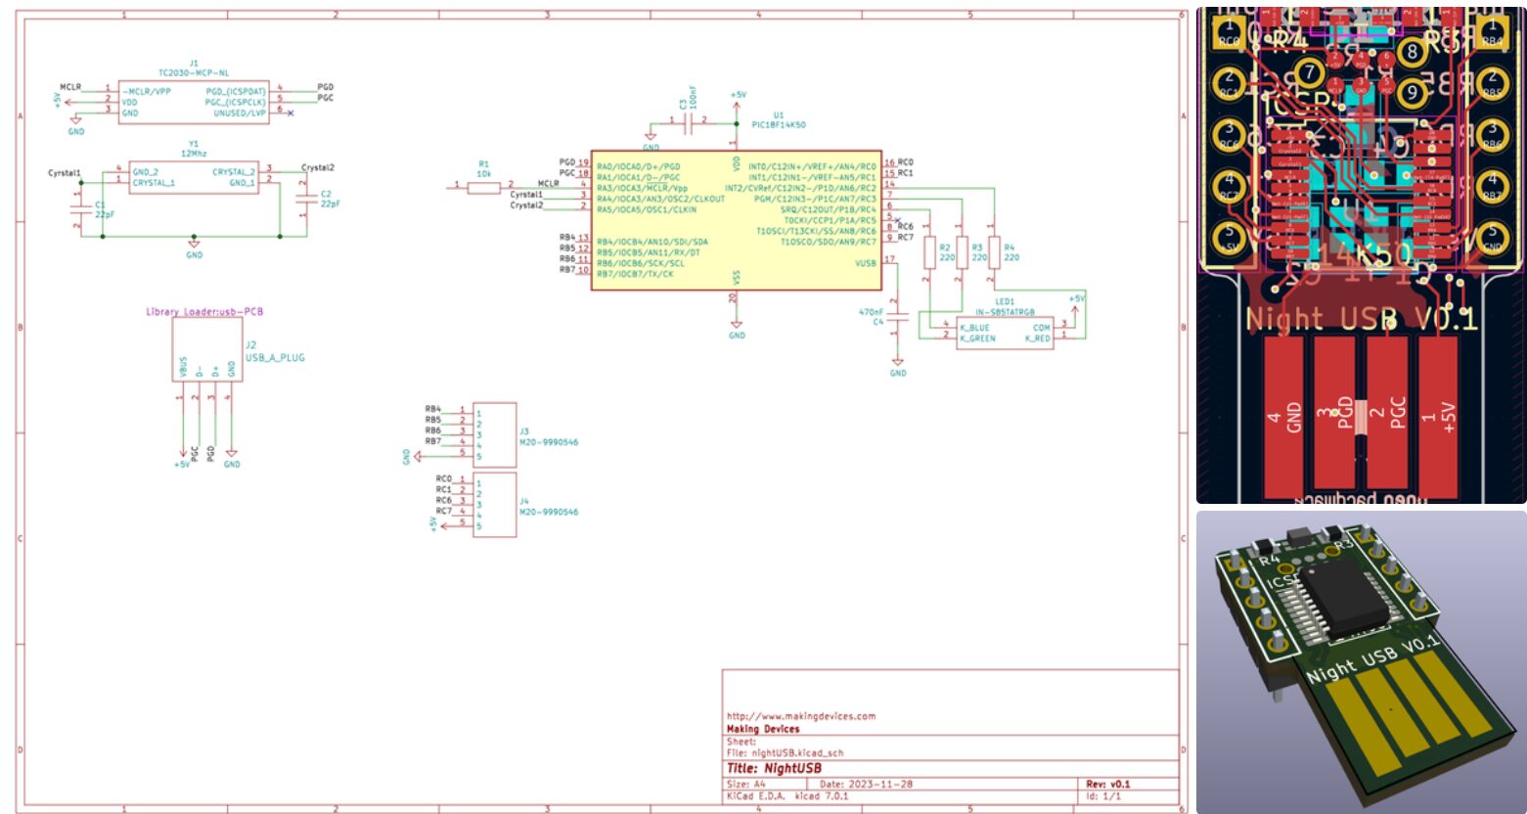Screen dimensions: 1527x814
Task: Select 'File: nightUSB.kicad_sch' text
Action: (x=785, y=753)
